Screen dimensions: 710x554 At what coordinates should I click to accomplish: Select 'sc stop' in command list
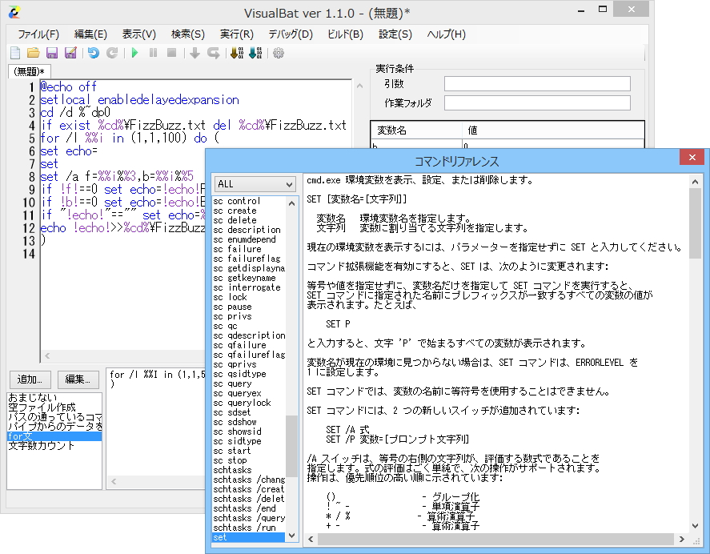click(x=249, y=460)
